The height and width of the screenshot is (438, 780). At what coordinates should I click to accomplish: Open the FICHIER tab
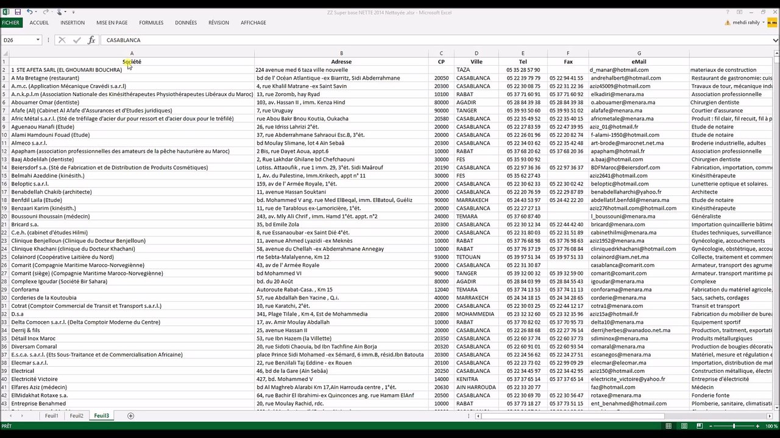click(10, 23)
